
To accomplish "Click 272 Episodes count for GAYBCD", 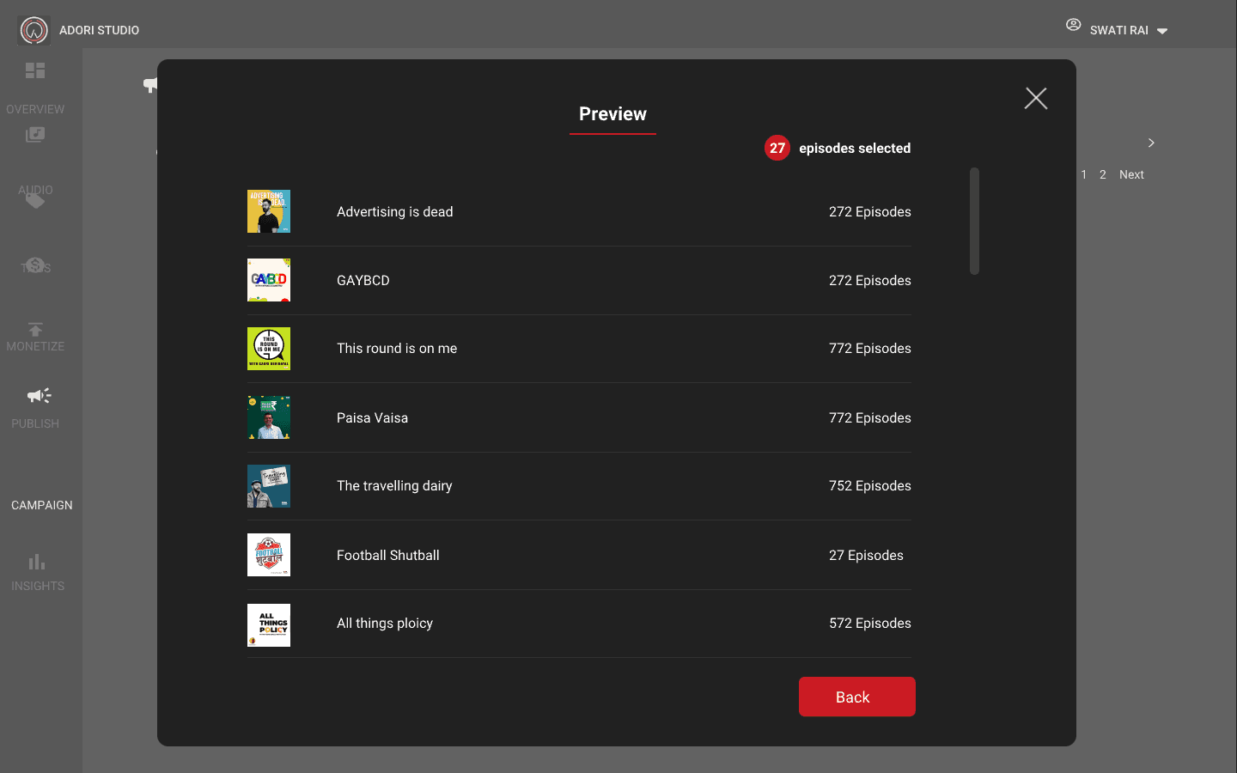I will pyautogui.click(x=870, y=281).
